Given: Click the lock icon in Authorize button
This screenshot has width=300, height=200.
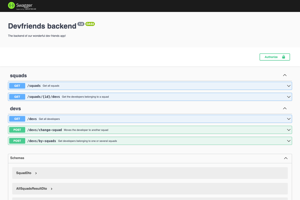Looking at the screenshot, I should coord(283,57).
